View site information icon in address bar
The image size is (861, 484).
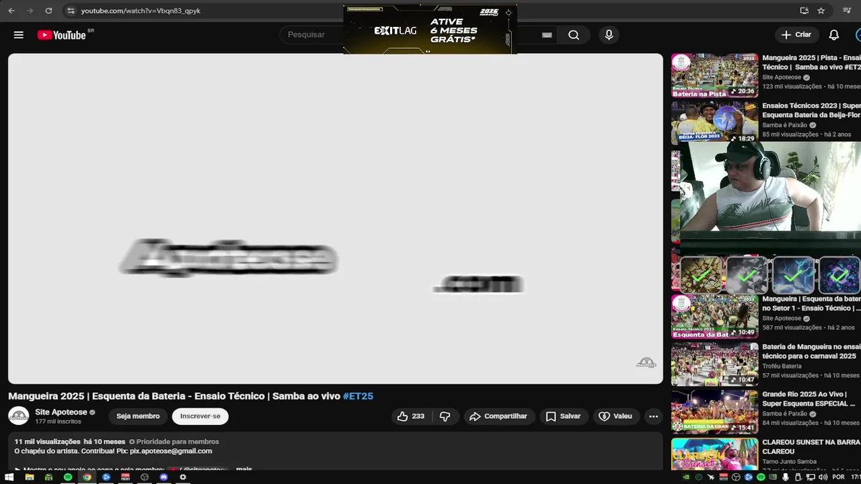[71, 11]
